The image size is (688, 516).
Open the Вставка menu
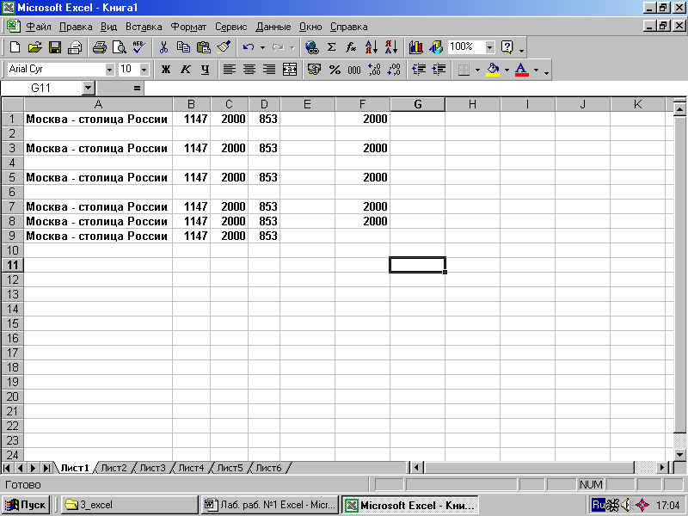[x=144, y=27]
